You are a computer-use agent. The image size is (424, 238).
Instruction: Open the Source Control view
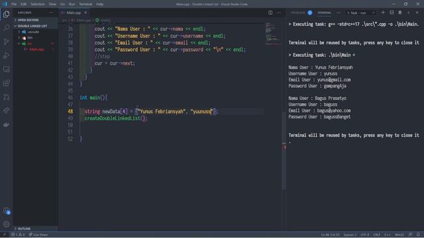[x=6, y=42]
